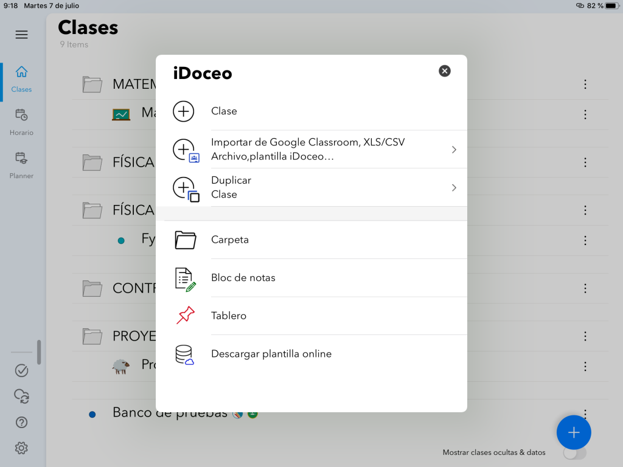Open three-dot menu for FÍSICA folder below chalkboard class
Screen dimensions: 623x467
pyautogui.click(x=585, y=162)
